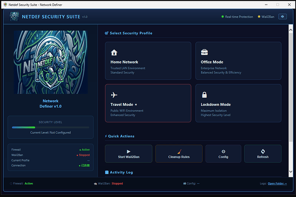The height and width of the screenshot is (197, 296).
Task: Click the Netdef logo icon in header
Action: coord(14,17)
